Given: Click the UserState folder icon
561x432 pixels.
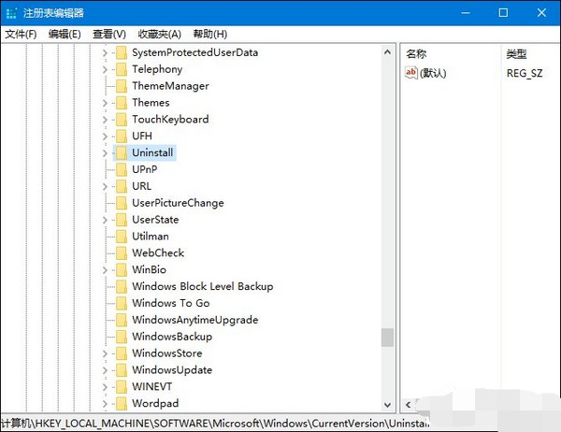Looking at the screenshot, I should click(x=122, y=220).
